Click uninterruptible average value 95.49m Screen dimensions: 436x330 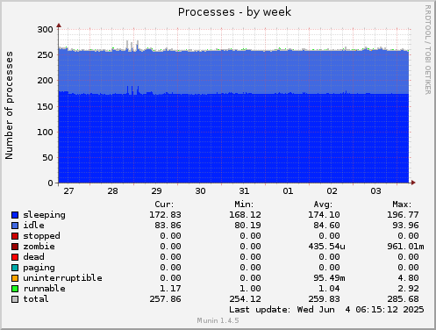(x=329, y=278)
